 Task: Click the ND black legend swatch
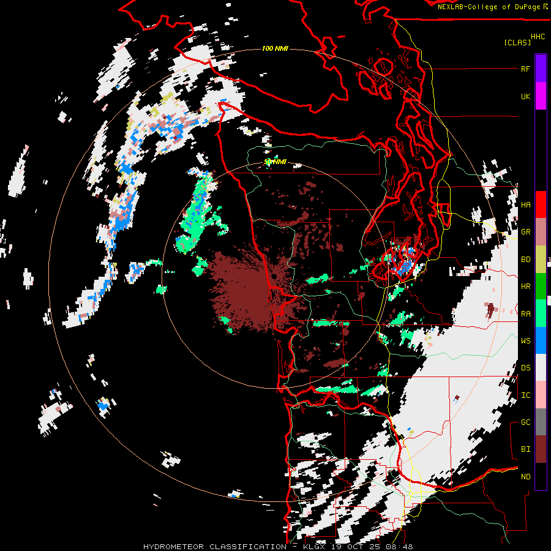coord(541,476)
